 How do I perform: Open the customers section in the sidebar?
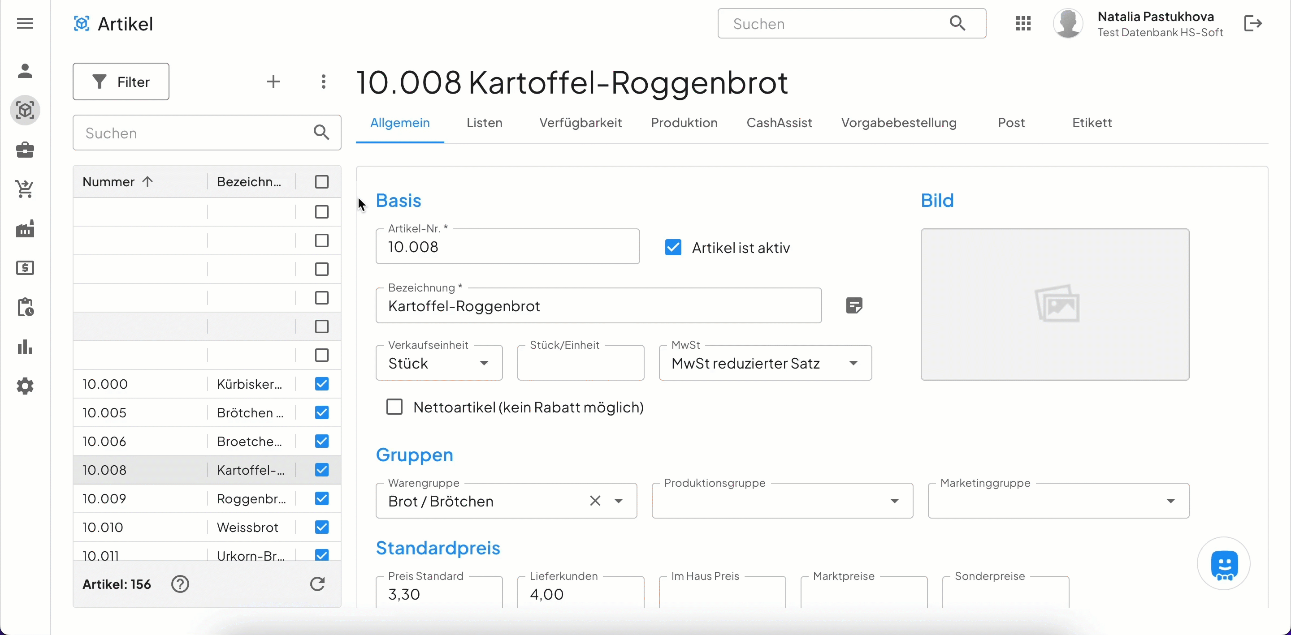[25, 71]
